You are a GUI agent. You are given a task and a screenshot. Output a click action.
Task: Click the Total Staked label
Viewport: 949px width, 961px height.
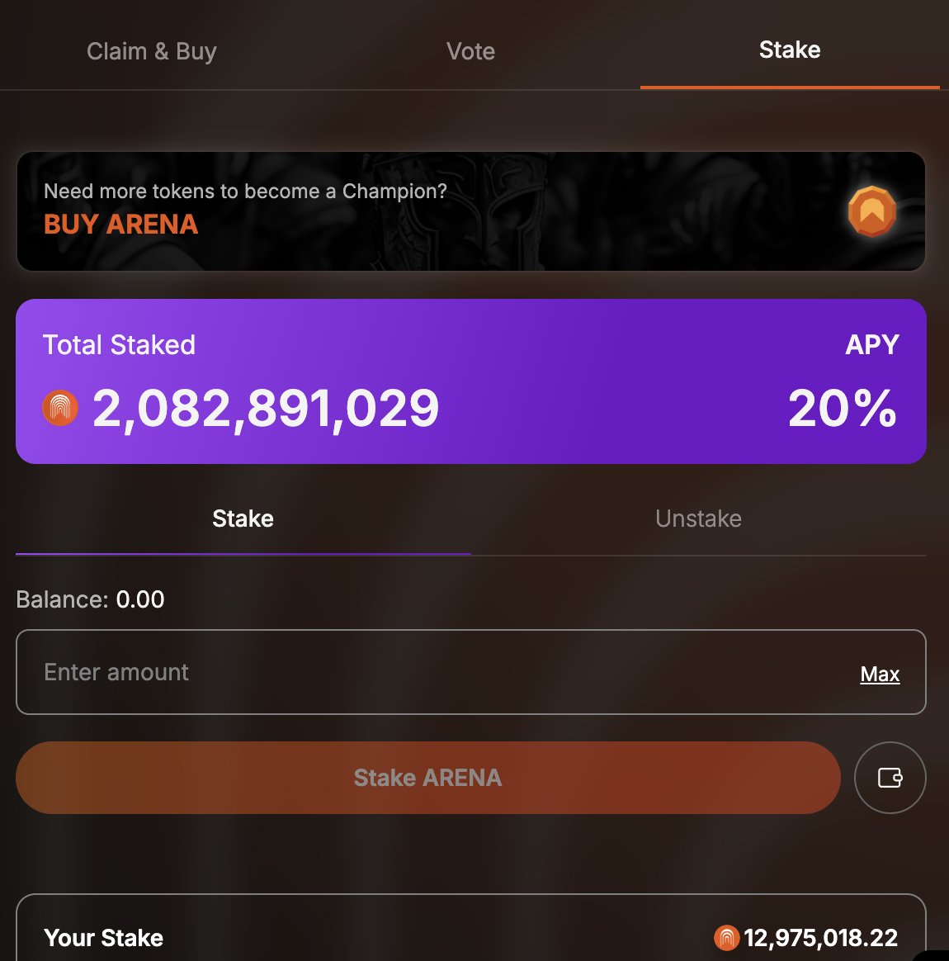click(119, 345)
